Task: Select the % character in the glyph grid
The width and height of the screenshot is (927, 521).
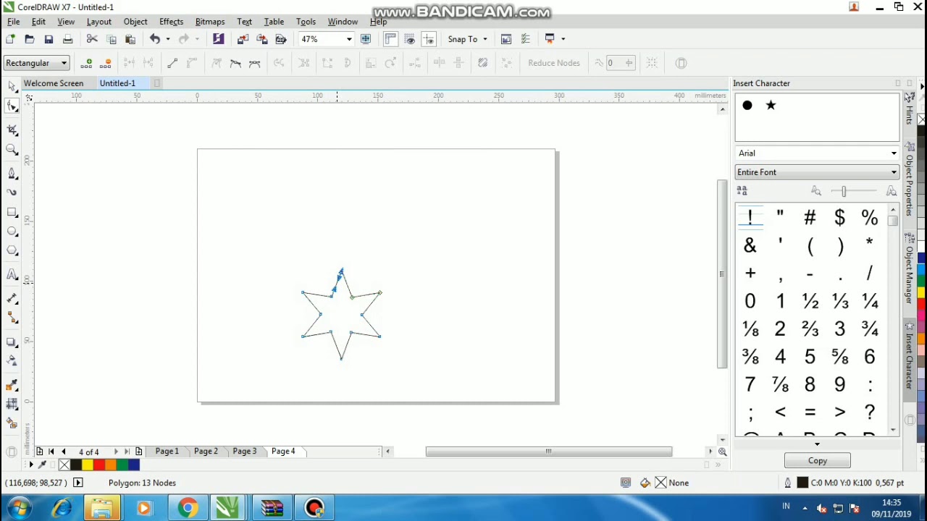Action: click(x=870, y=218)
